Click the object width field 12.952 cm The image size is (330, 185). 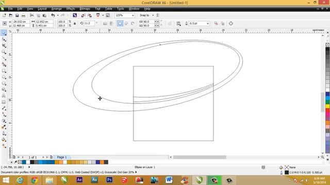44,22
